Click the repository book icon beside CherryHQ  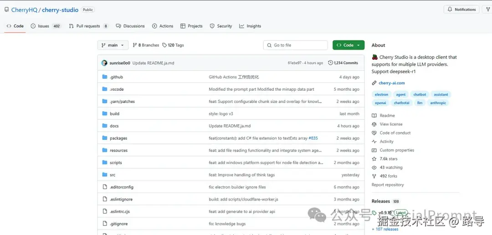[x=6, y=10]
